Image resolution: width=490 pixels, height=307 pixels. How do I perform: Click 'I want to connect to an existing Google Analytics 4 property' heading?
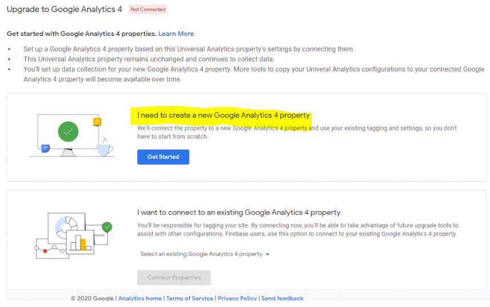click(239, 212)
